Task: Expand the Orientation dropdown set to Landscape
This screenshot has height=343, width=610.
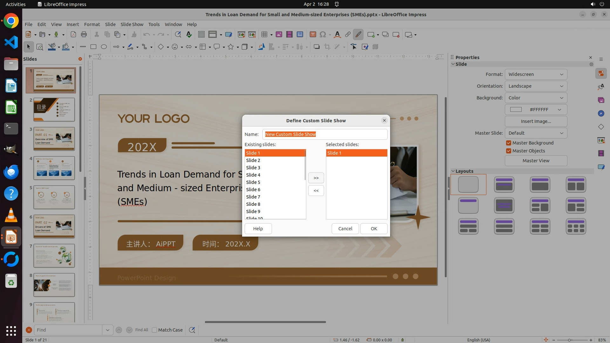Action: pyautogui.click(x=536, y=86)
